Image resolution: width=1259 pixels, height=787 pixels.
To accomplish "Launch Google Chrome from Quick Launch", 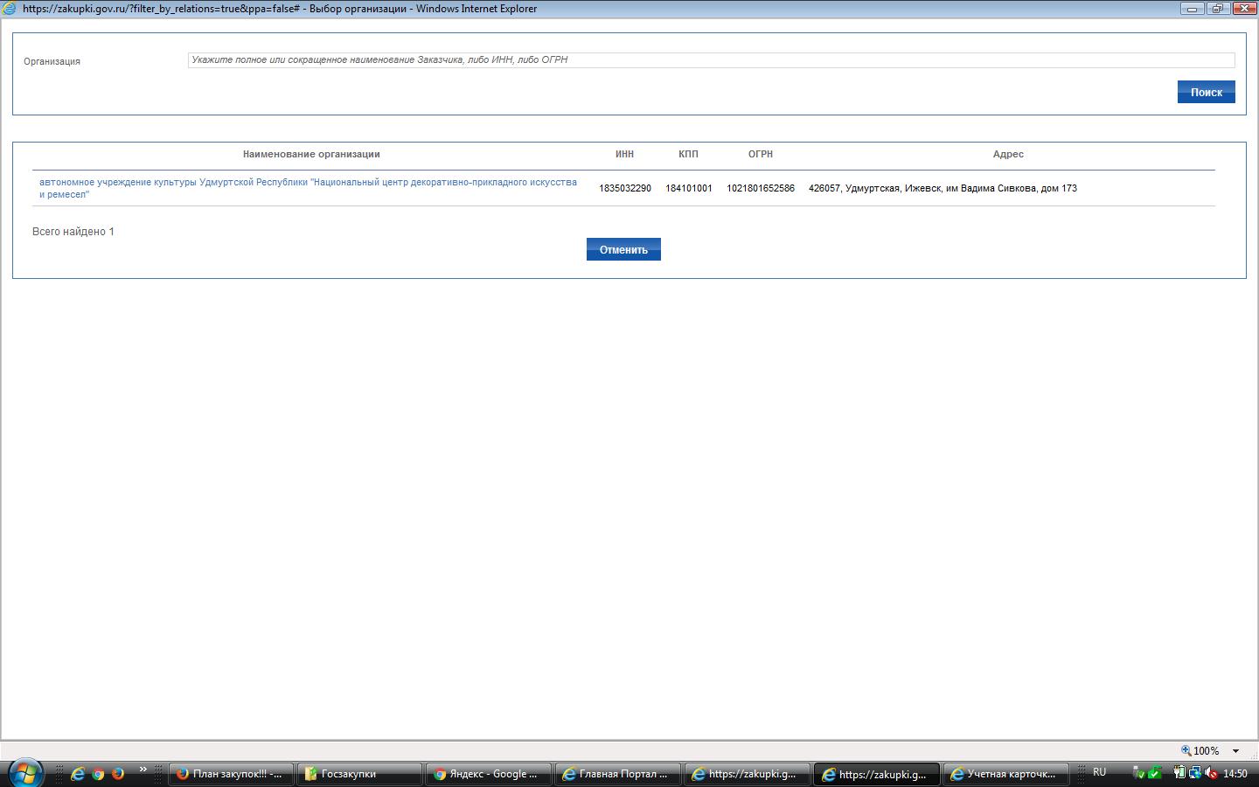I will click(98, 774).
